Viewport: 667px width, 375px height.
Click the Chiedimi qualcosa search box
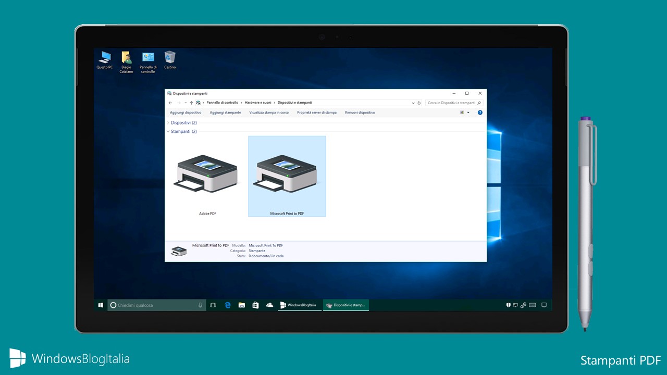click(156, 305)
